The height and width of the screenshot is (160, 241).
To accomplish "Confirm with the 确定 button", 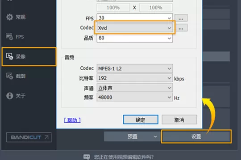I will tap(141, 120).
